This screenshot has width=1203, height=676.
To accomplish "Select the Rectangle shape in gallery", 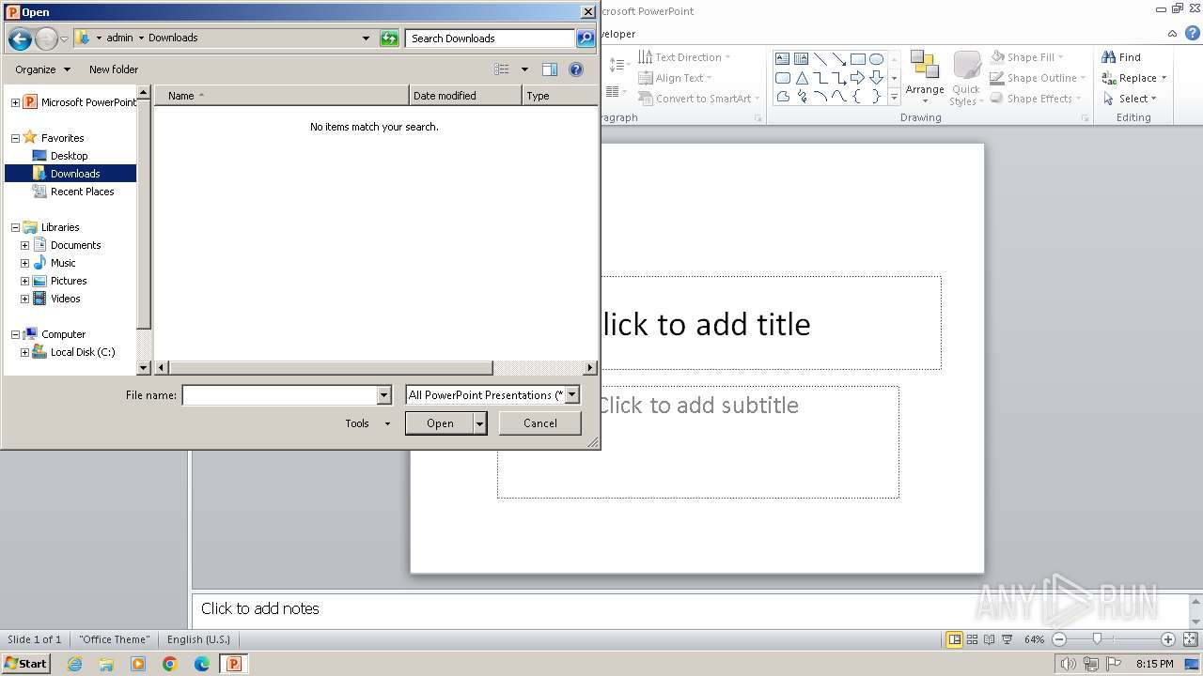I will point(857,58).
